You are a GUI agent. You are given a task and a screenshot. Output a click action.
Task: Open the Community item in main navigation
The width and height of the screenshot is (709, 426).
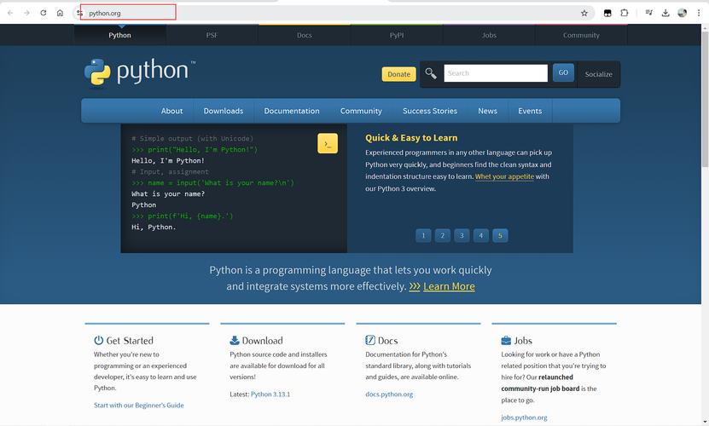(x=361, y=111)
